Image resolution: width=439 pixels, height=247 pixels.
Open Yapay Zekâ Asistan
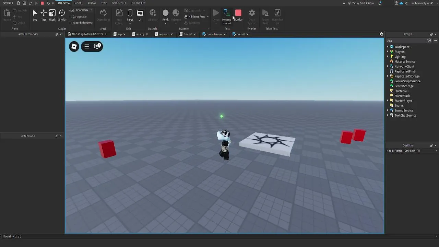pos(361,3)
